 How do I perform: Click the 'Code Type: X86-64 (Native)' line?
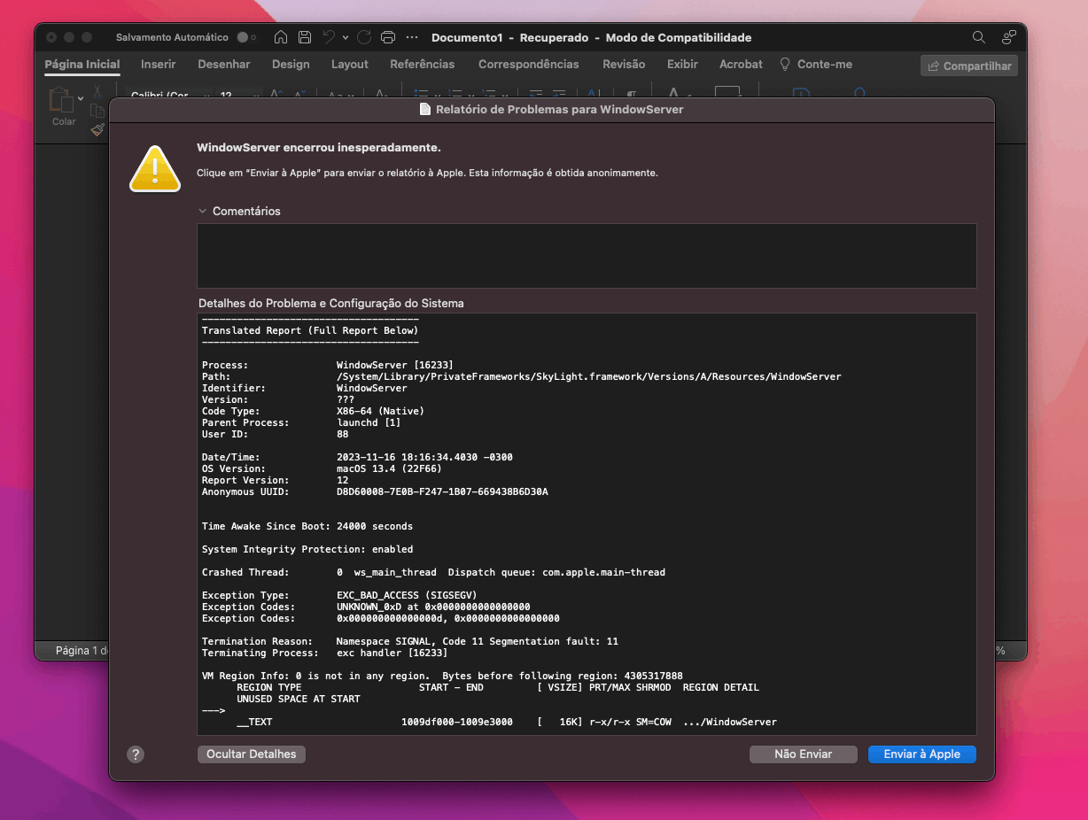click(x=314, y=411)
